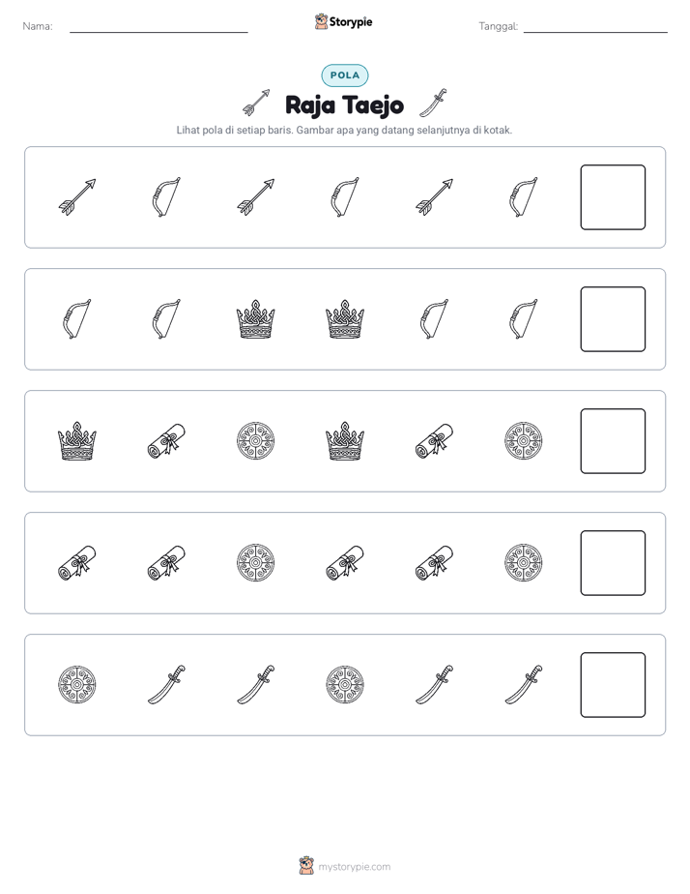The width and height of the screenshot is (690, 894).
Task: Click the first crown in row two
Action: (x=256, y=319)
